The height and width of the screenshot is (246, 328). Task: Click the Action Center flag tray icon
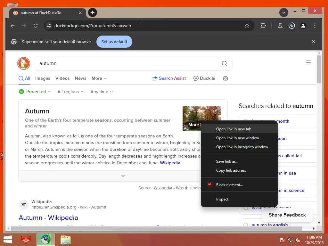(x=282, y=240)
